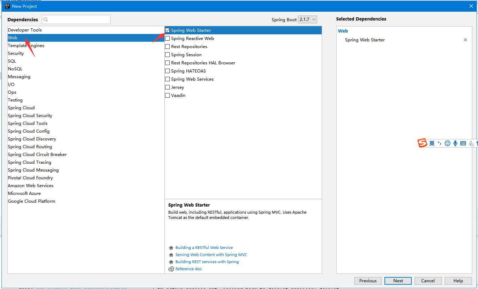Tick the Spring Web Services checkbox
Viewport: 478px width, 289px height.
(168, 79)
